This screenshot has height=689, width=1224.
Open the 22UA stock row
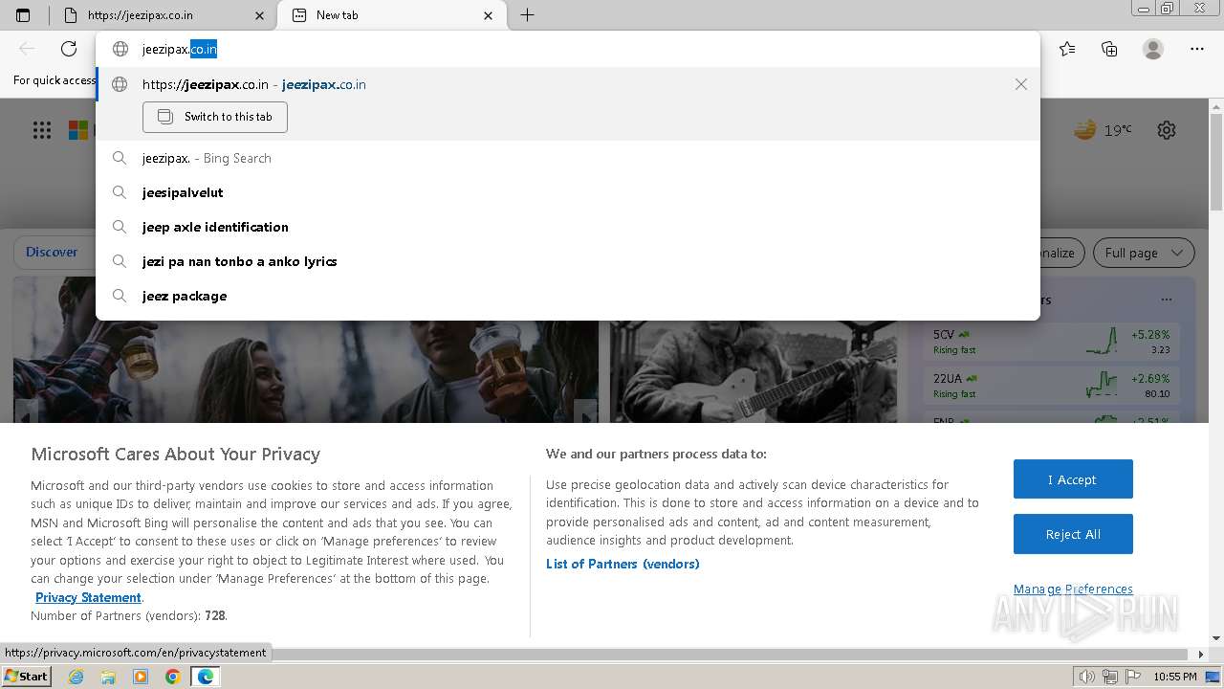[x=1051, y=386]
